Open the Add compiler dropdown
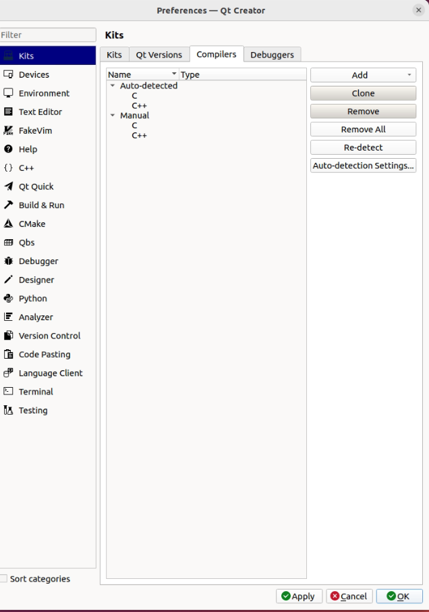This screenshot has height=612, width=429. 363,75
